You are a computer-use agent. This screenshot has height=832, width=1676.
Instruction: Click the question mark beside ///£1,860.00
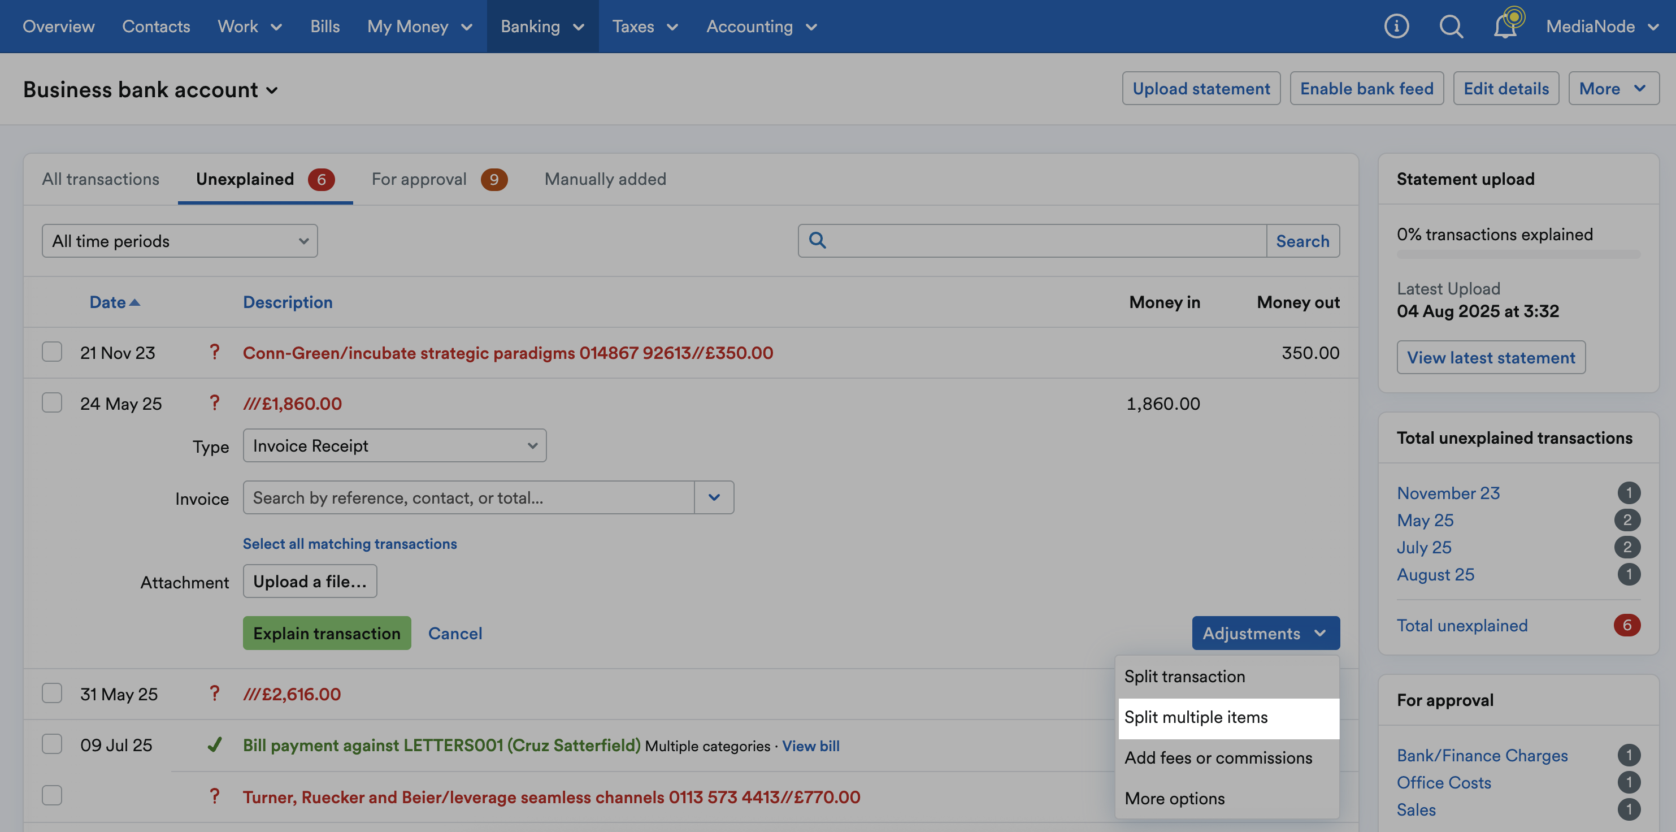[x=214, y=403]
